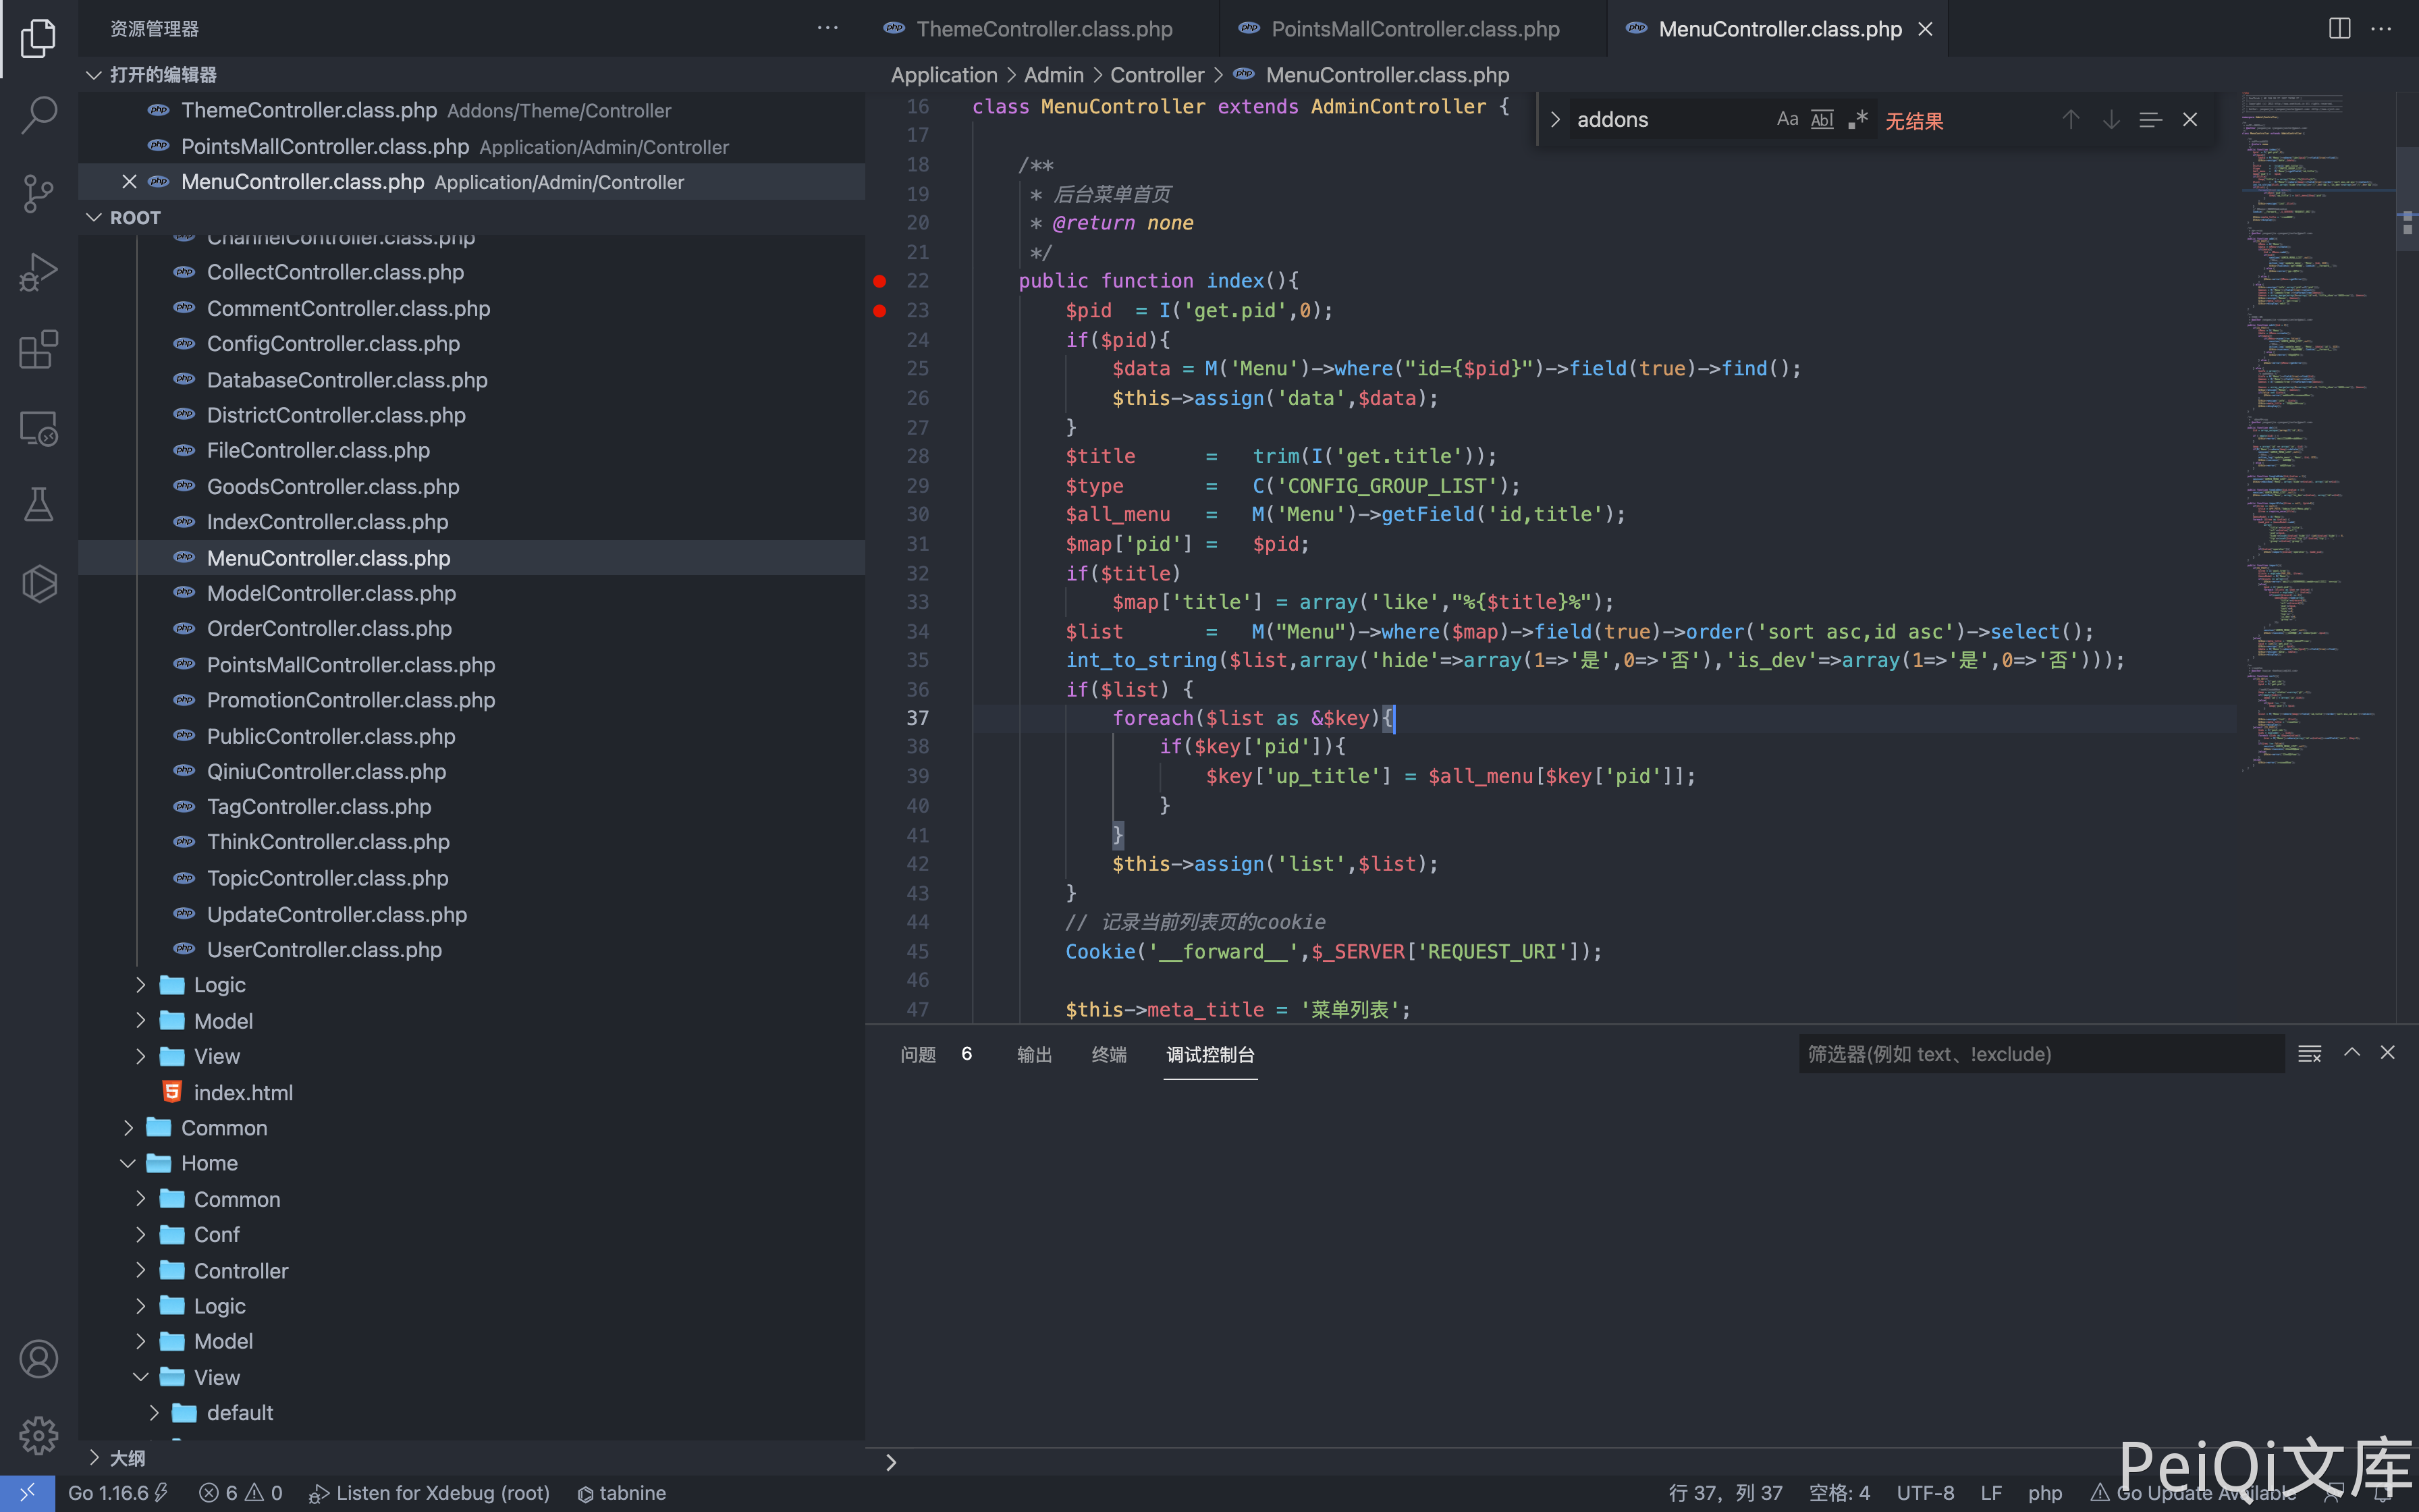Click the Split Editor Right icon

[2339, 28]
